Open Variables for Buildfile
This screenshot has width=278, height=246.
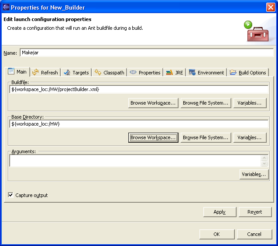pyautogui.click(x=250, y=103)
